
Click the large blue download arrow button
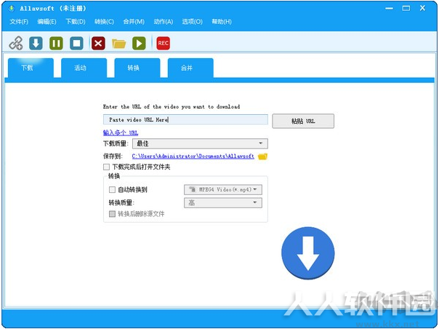point(308,253)
